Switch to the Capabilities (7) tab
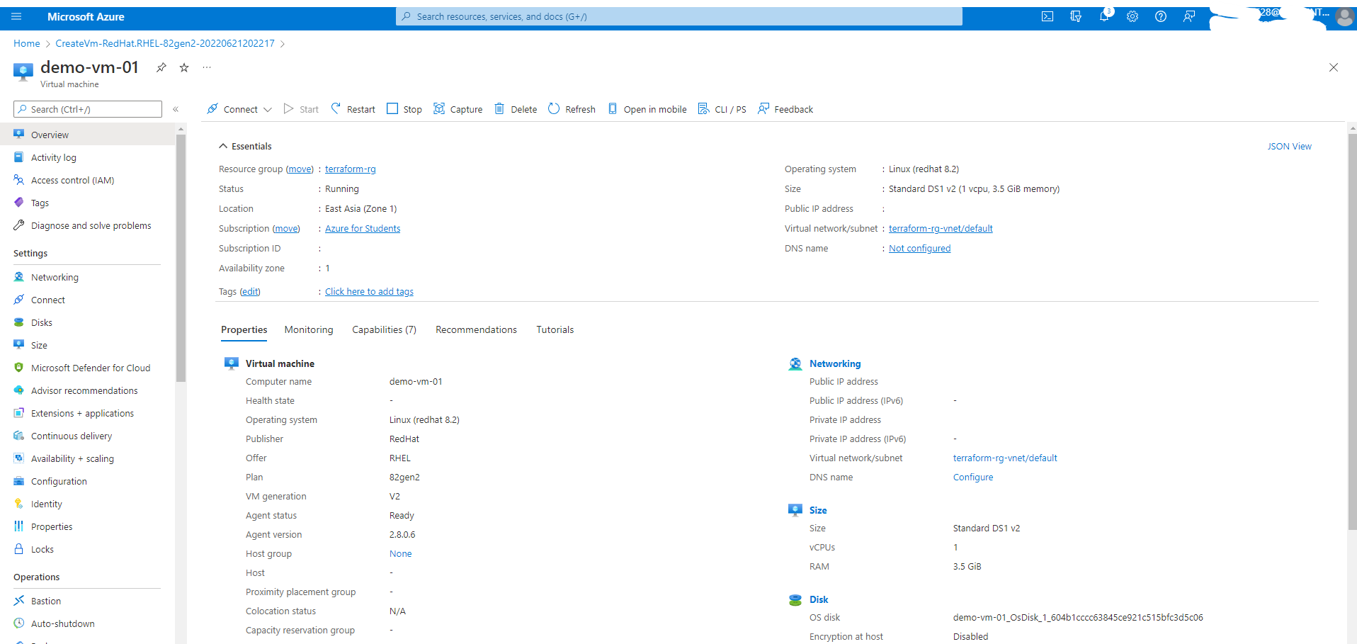 pyautogui.click(x=384, y=329)
